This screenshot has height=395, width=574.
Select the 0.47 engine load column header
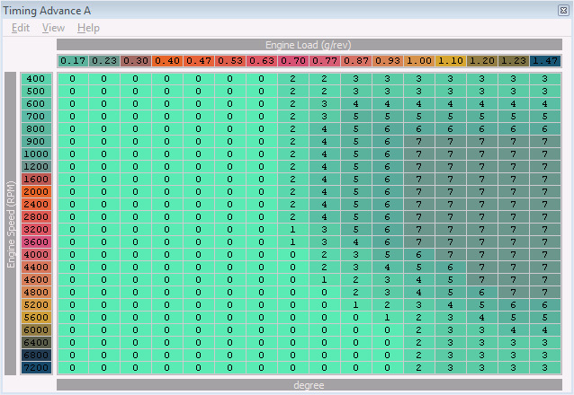tap(199, 61)
